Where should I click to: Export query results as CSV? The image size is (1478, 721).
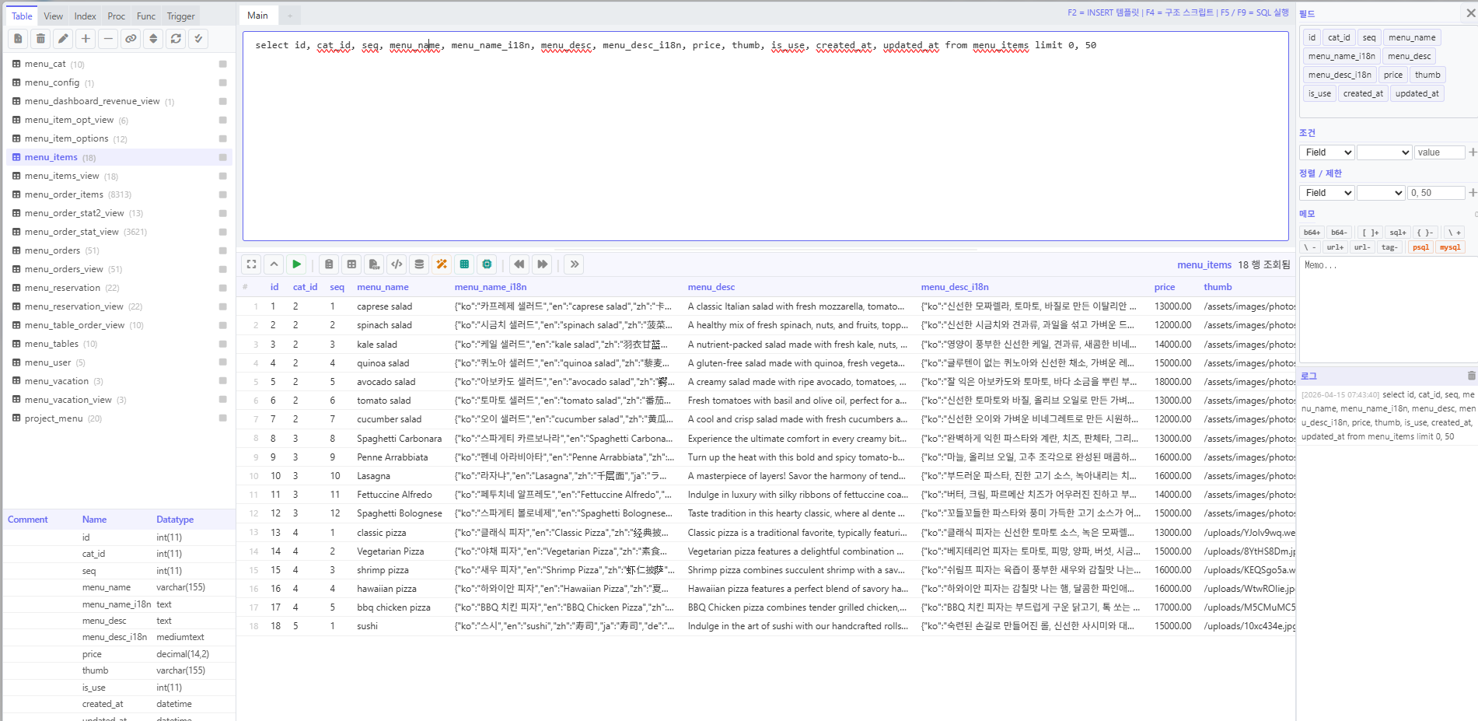pos(374,264)
